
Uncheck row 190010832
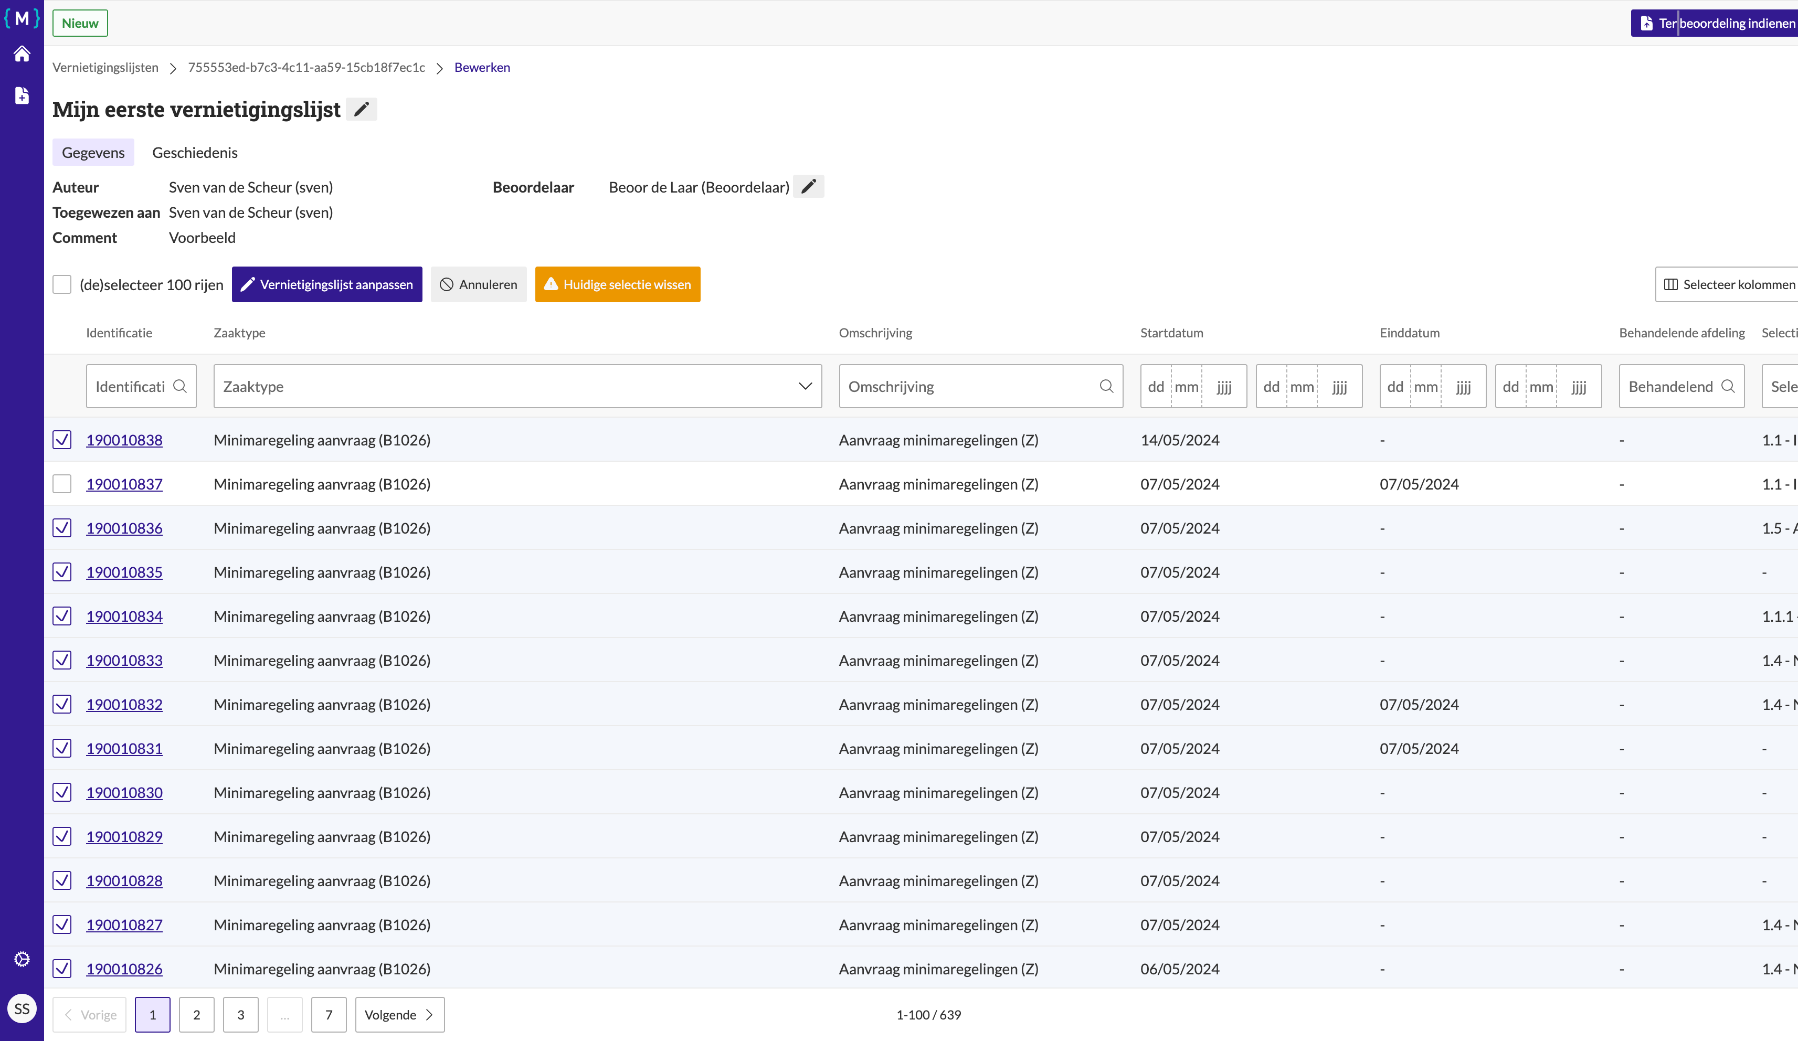click(x=62, y=704)
